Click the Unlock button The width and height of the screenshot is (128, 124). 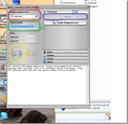pos(65,17)
